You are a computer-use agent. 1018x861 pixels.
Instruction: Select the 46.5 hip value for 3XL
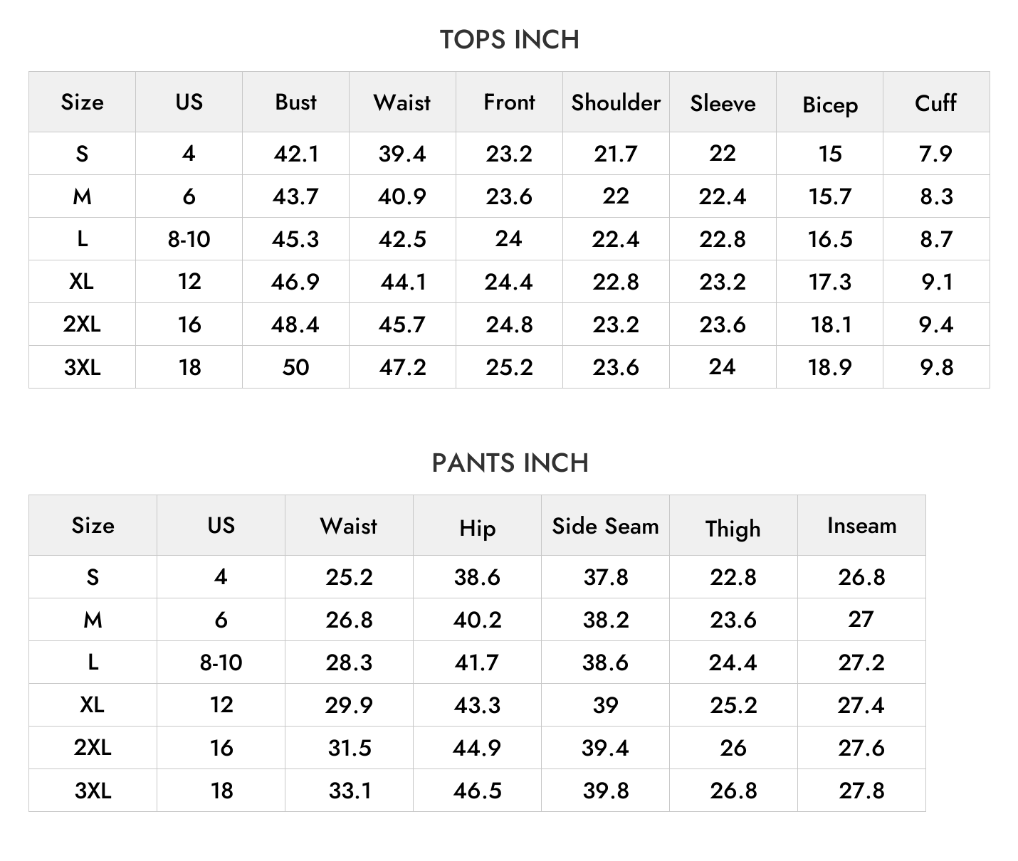pyautogui.click(x=477, y=791)
